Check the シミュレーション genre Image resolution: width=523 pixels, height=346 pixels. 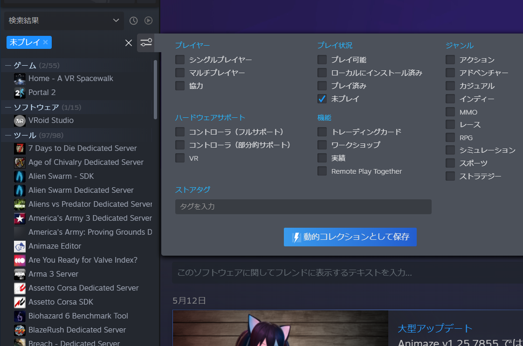click(450, 150)
